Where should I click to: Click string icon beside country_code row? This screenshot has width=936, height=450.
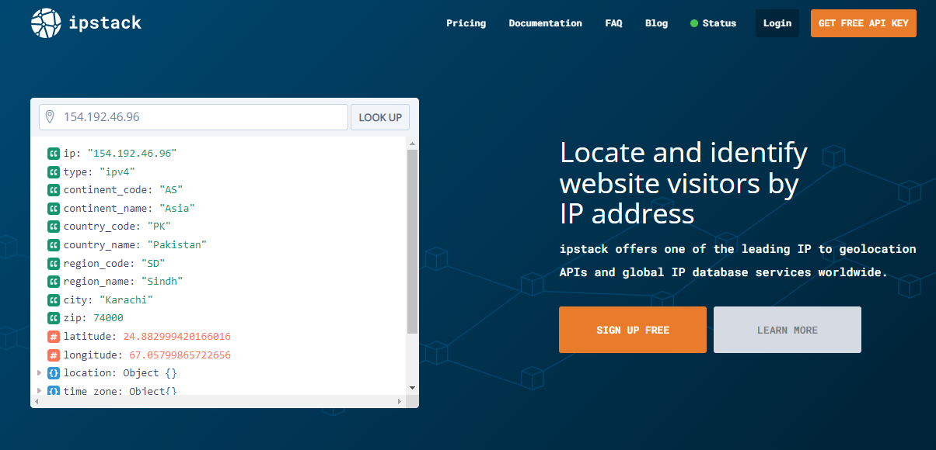click(x=54, y=227)
